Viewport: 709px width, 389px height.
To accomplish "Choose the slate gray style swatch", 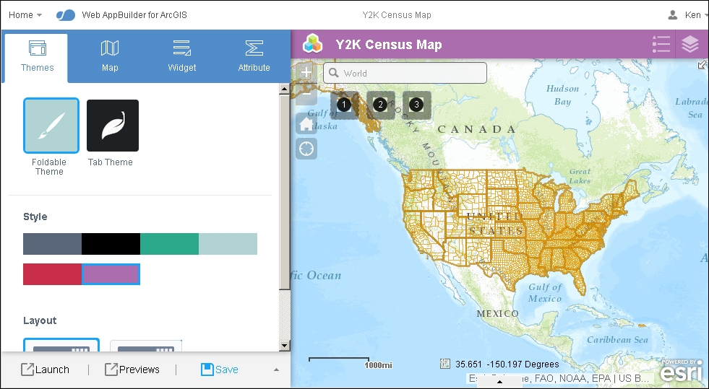I will click(x=53, y=244).
